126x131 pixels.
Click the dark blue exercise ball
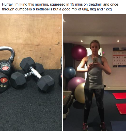[69, 72]
